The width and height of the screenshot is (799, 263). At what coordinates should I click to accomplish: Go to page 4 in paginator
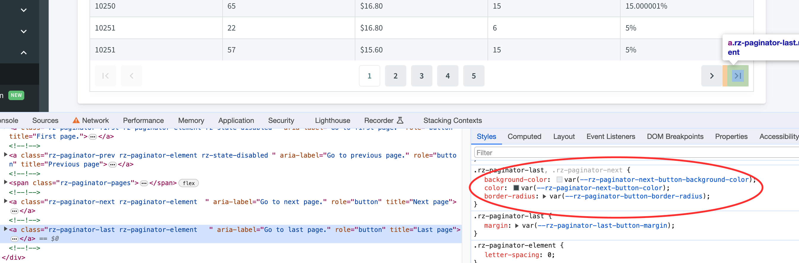pos(448,76)
